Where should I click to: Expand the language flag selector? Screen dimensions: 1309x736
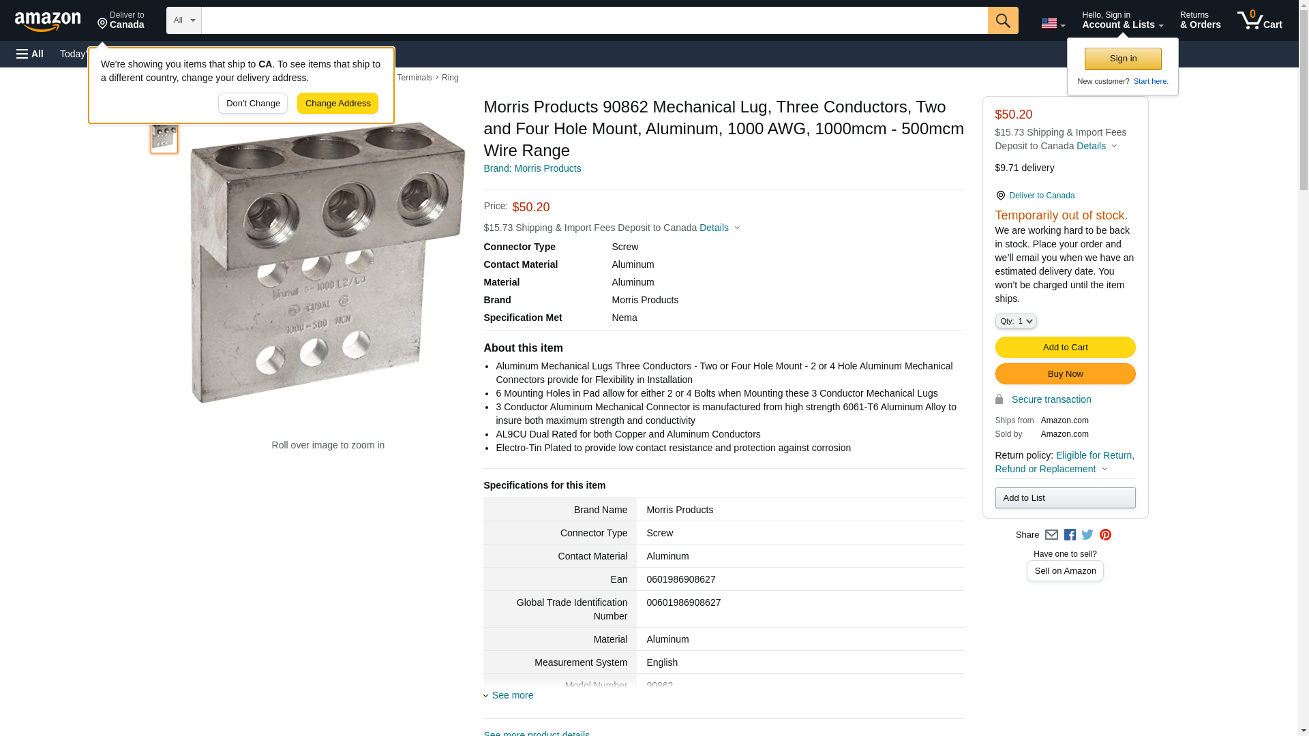(1053, 23)
